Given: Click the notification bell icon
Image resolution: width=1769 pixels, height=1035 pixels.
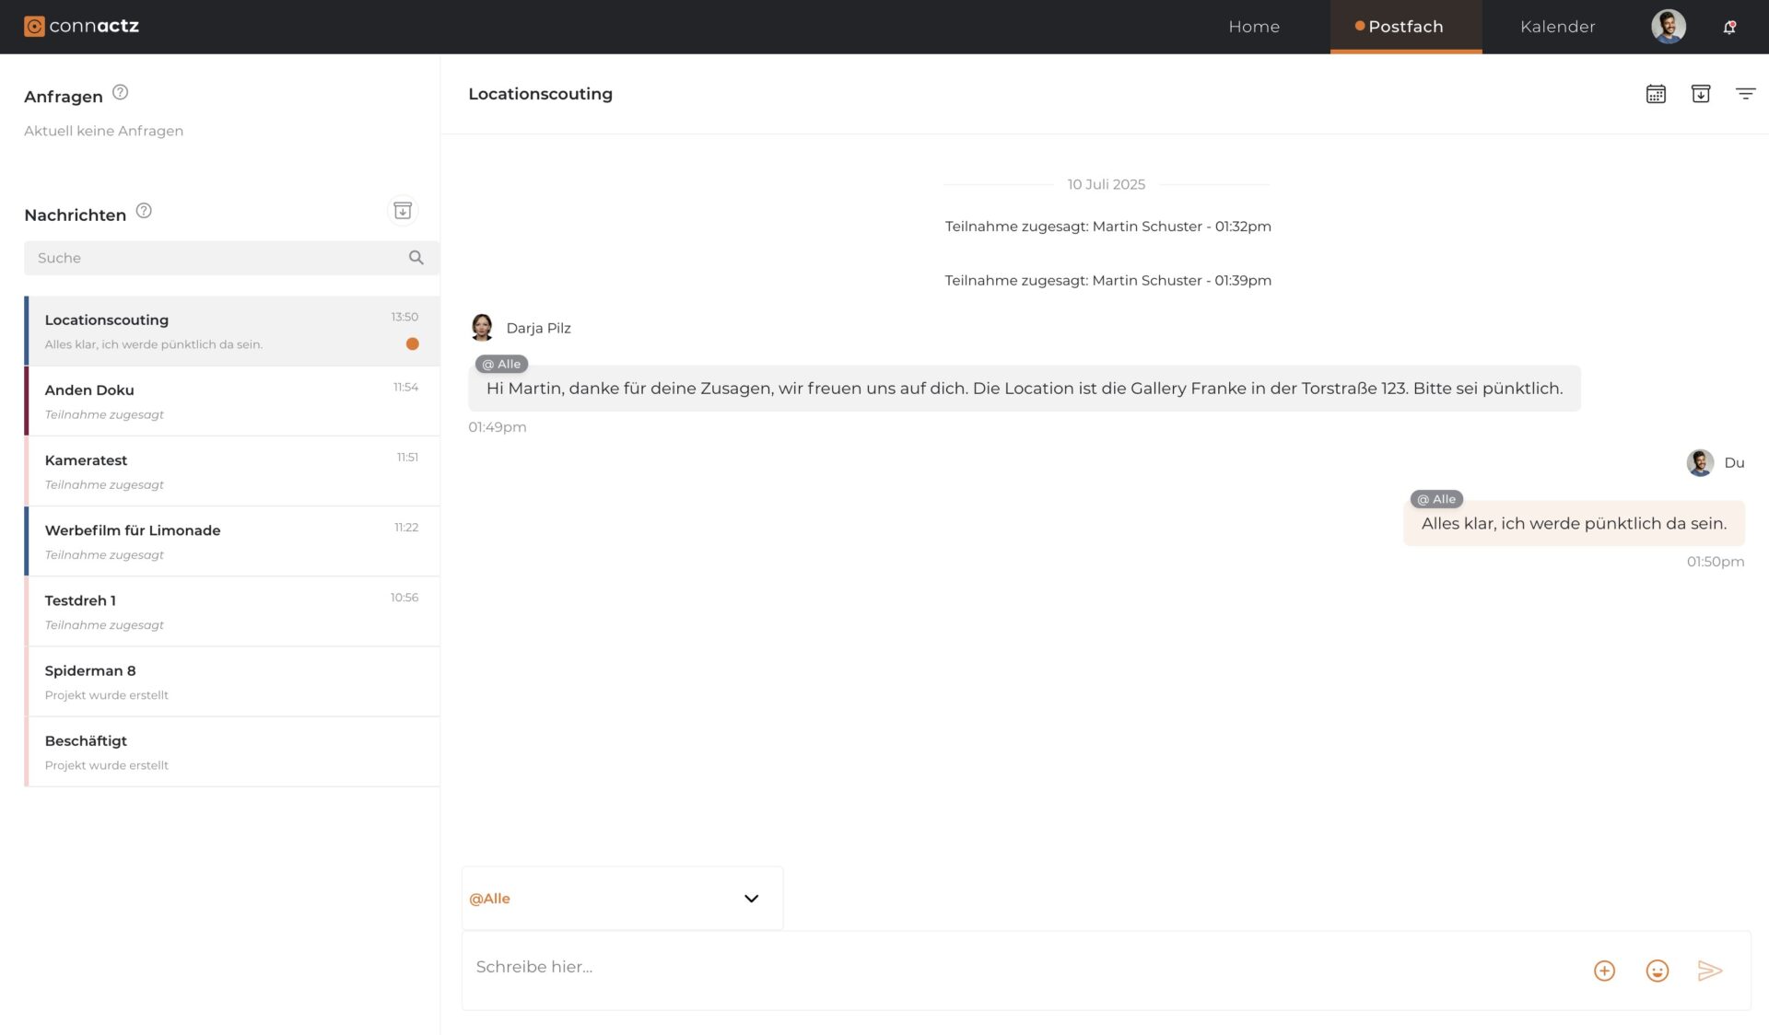Looking at the screenshot, I should click(x=1729, y=27).
